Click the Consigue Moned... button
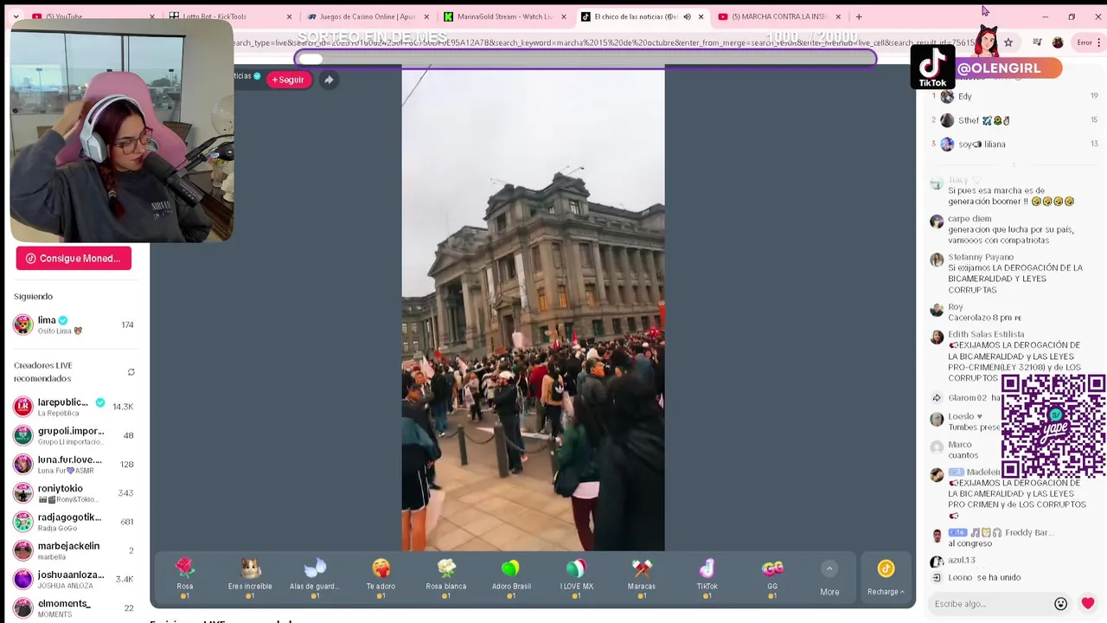Screen dimensions: 1107x623 (74, 258)
